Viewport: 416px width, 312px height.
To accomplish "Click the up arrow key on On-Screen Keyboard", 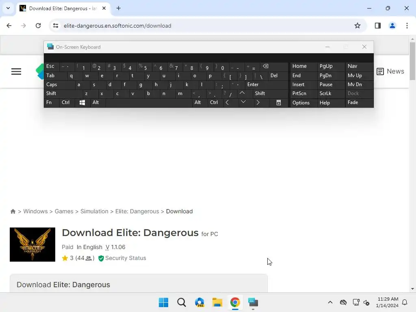I will point(242,93).
